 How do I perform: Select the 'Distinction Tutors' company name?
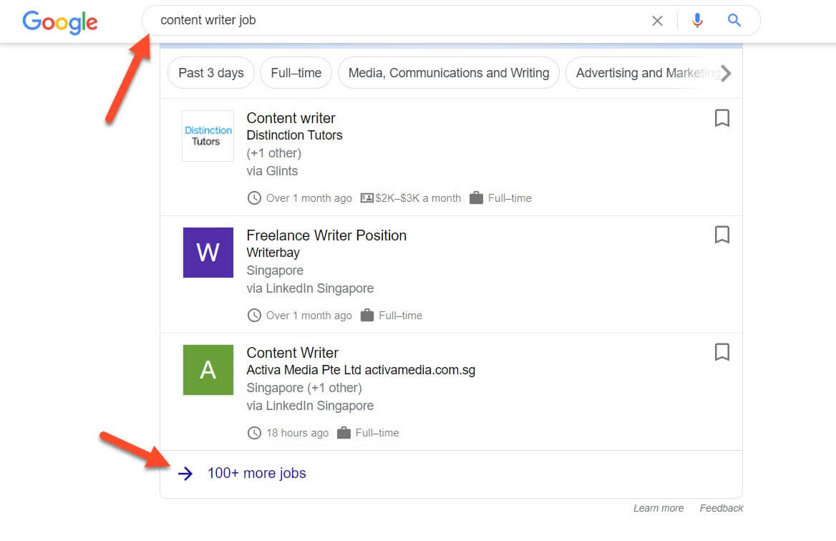click(294, 135)
